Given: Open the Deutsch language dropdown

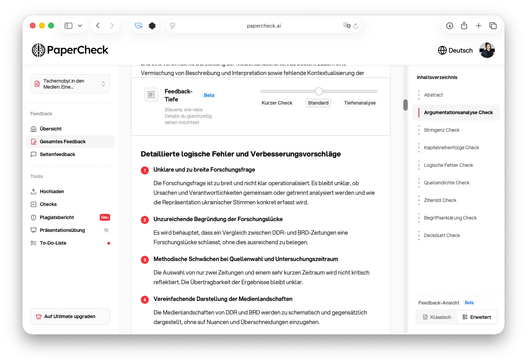Looking at the screenshot, I should [x=455, y=50].
